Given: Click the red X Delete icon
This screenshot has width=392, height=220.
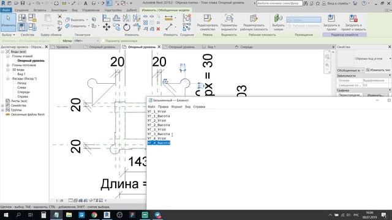Looking at the screenshot, I should coord(158,29).
